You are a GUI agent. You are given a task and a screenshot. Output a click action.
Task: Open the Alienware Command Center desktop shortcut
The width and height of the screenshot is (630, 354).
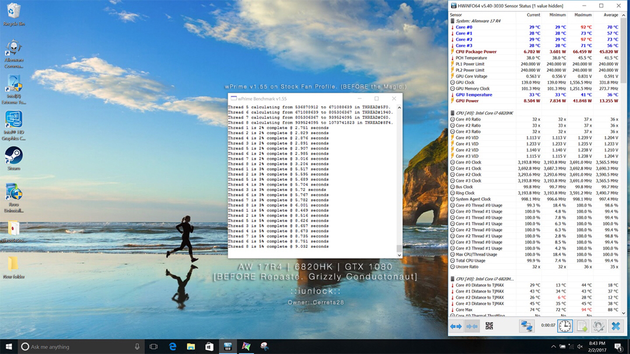(x=14, y=54)
